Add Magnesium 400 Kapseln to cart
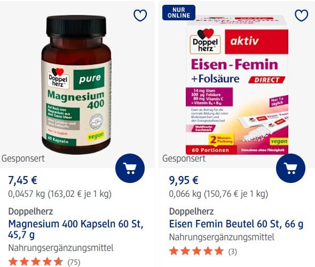Viewport: 315px width, 267px height. click(x=130, y=169)
